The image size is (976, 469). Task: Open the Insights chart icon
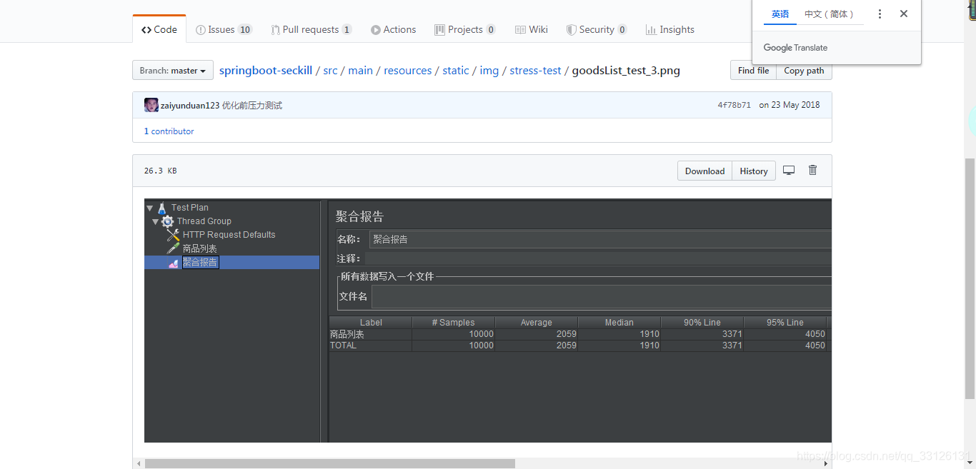click(x=652, y=29)
